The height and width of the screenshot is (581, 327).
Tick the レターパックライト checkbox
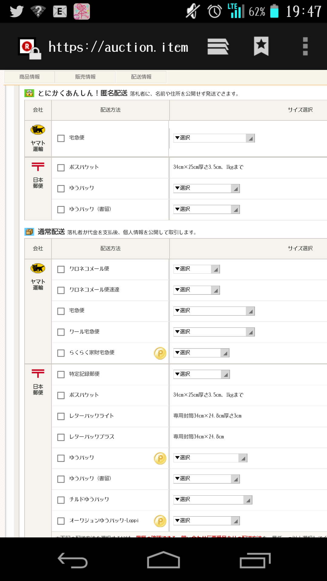click(61, 416)
